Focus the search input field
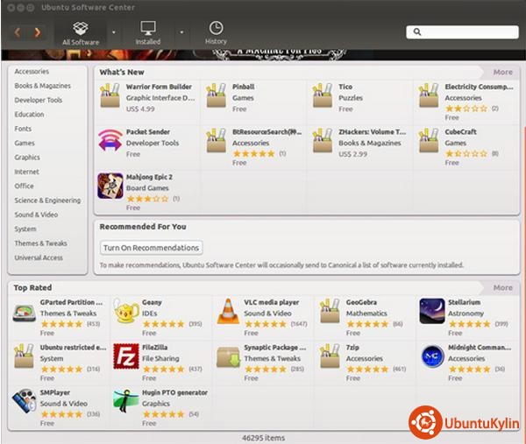The height and width of the screenshot is (444, 526). pos(462,32)
